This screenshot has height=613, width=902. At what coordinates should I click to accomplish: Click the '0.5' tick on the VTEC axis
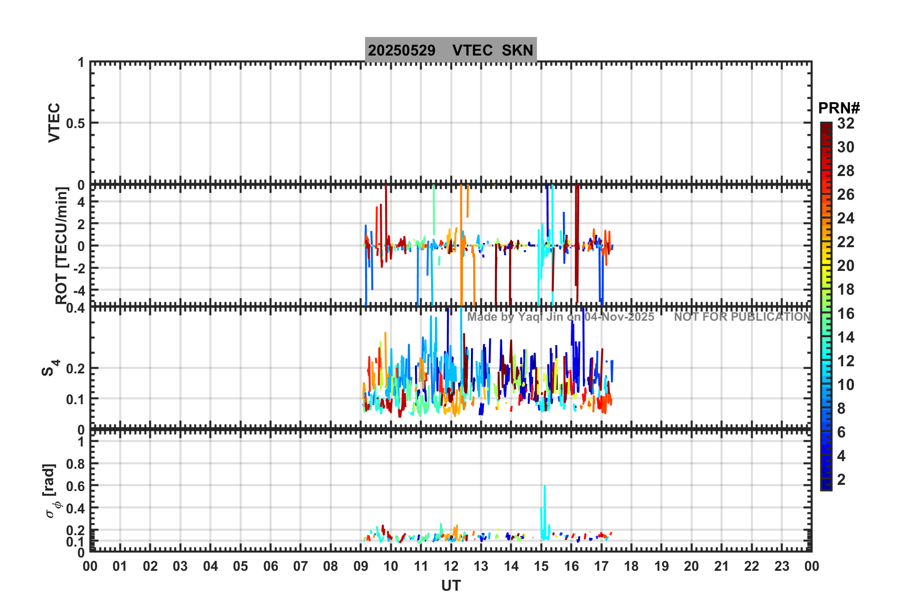click(75, 123)
